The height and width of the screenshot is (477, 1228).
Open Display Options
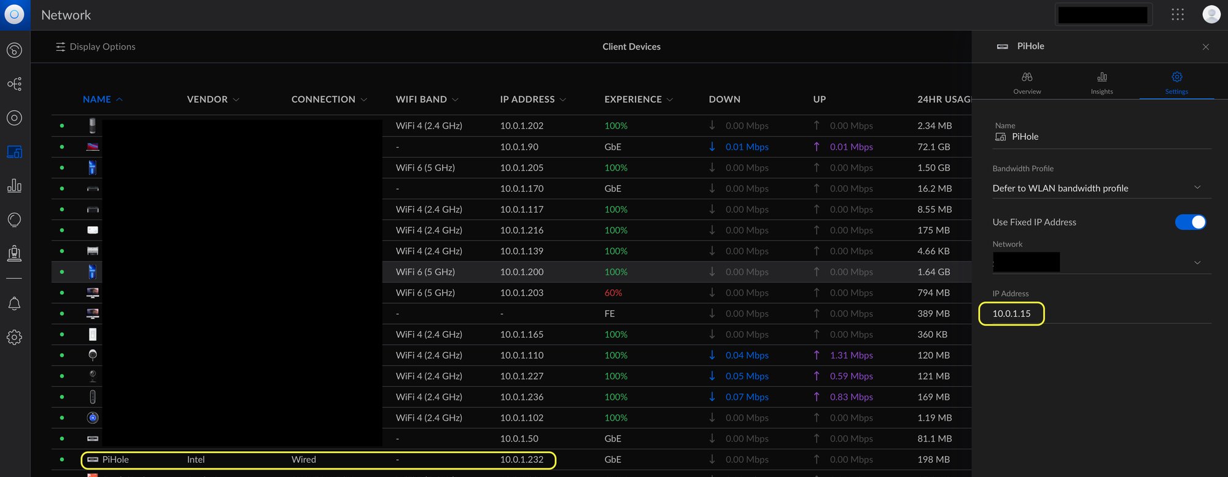click(x=96, y=47)
